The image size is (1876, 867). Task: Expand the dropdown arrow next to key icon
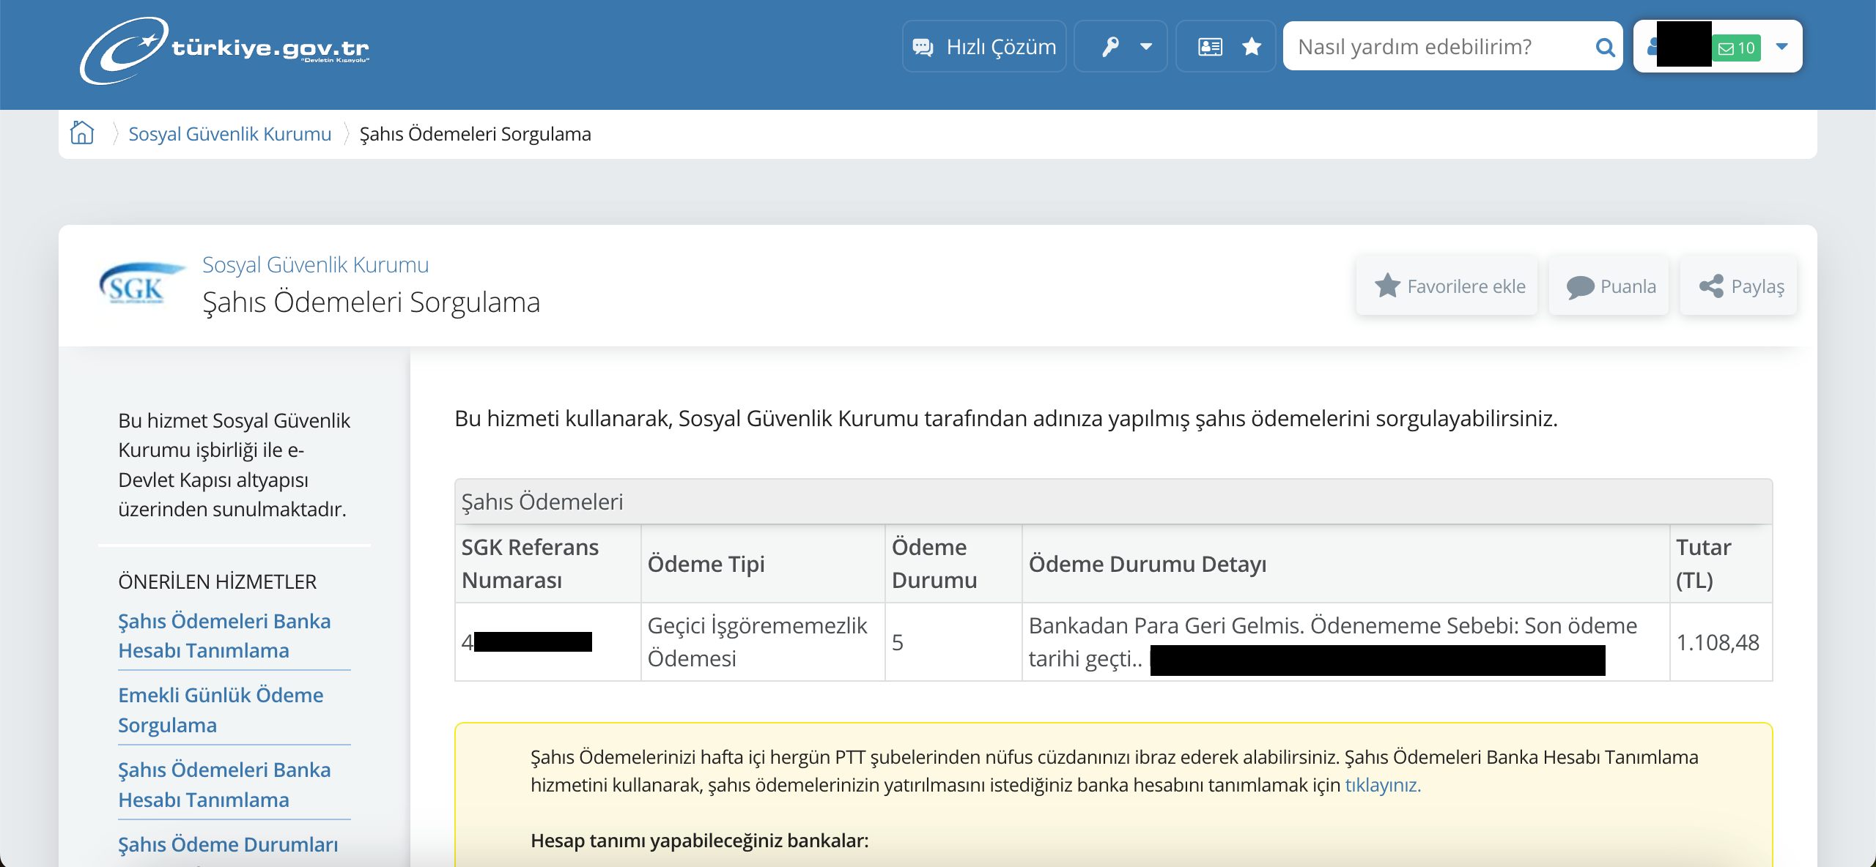(1146, 47)
